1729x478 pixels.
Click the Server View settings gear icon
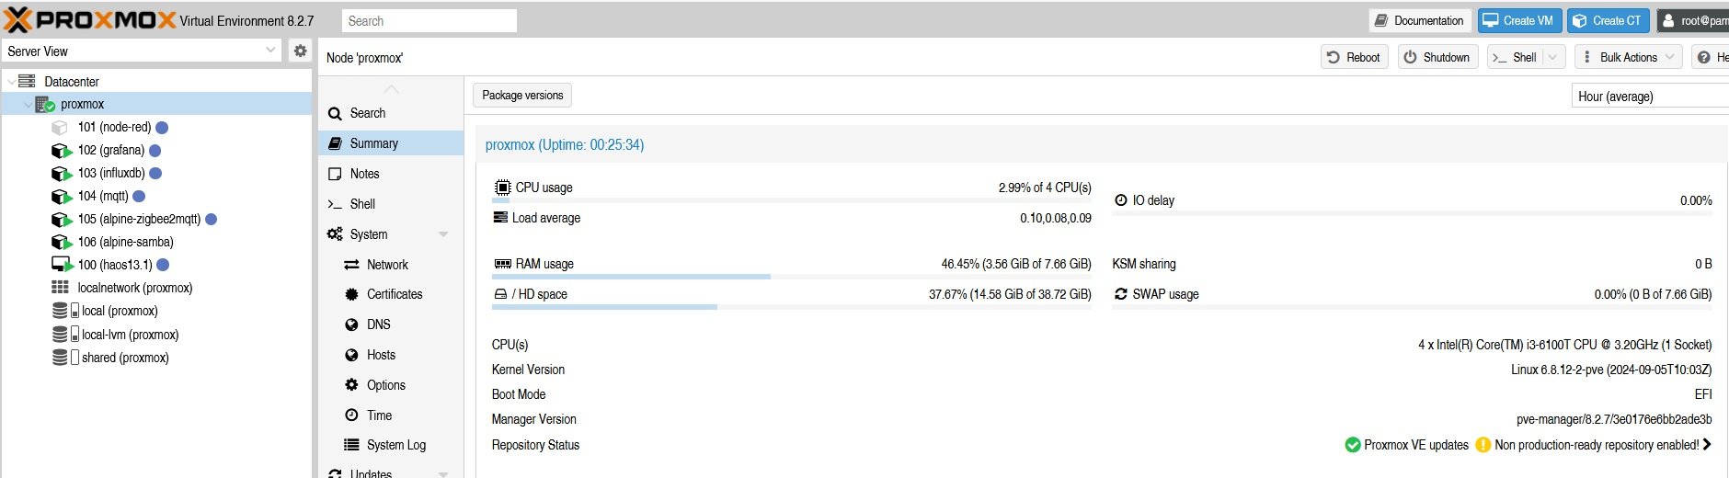point(300,51)
